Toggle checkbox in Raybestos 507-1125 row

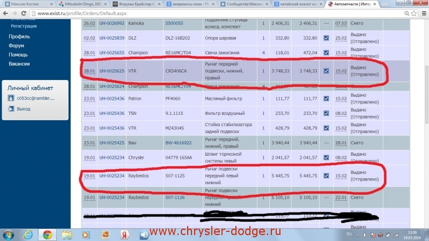[x=326, y=176]
